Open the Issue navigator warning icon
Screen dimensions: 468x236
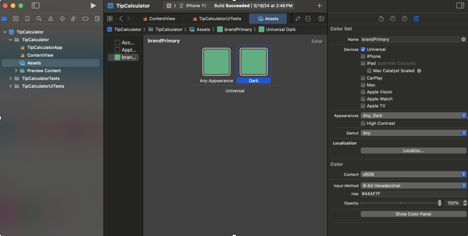click(51, 19)
